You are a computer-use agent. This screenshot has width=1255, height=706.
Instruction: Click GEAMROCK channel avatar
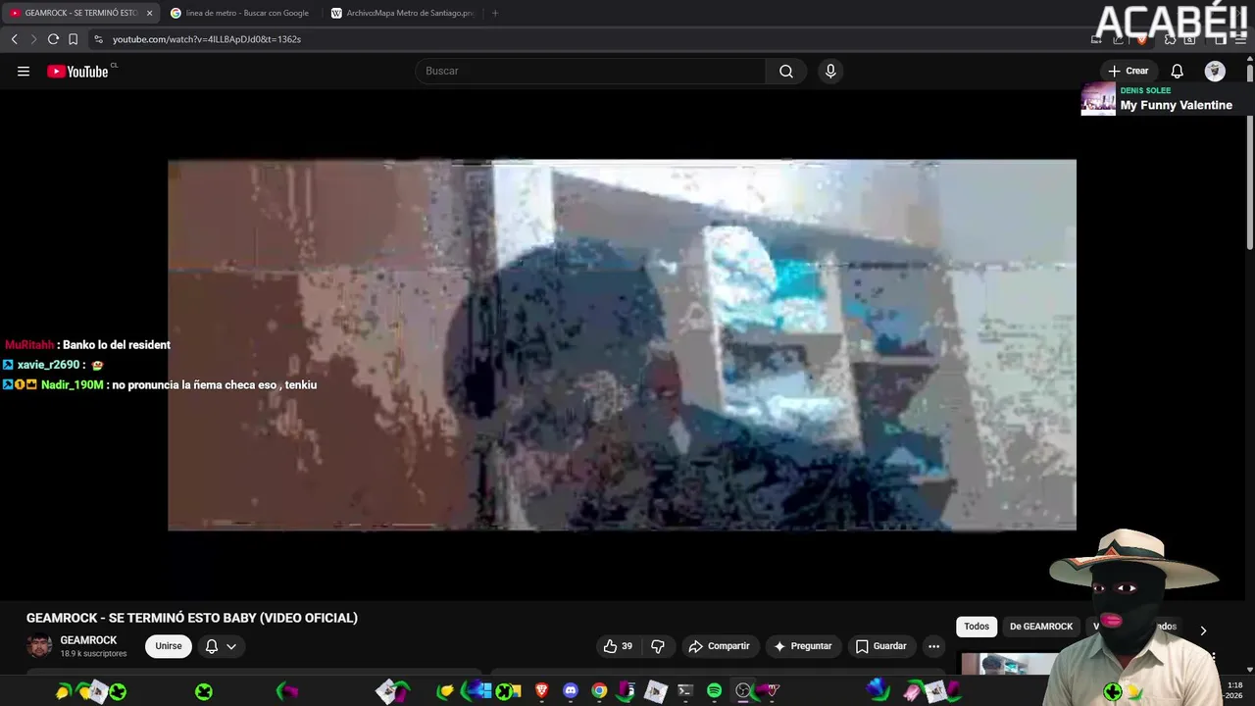pyautogui.click(x=39, y=646)
